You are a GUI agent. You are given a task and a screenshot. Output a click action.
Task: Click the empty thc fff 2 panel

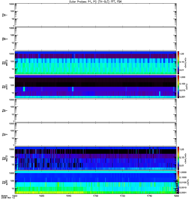pos(95,134)
